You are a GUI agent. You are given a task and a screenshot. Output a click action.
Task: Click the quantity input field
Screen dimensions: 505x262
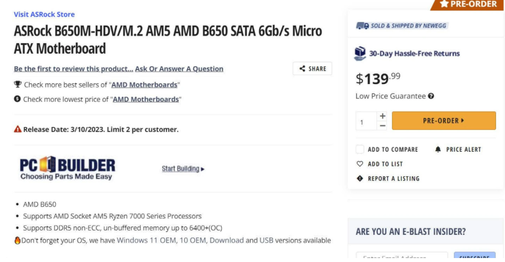pos(366,121)
